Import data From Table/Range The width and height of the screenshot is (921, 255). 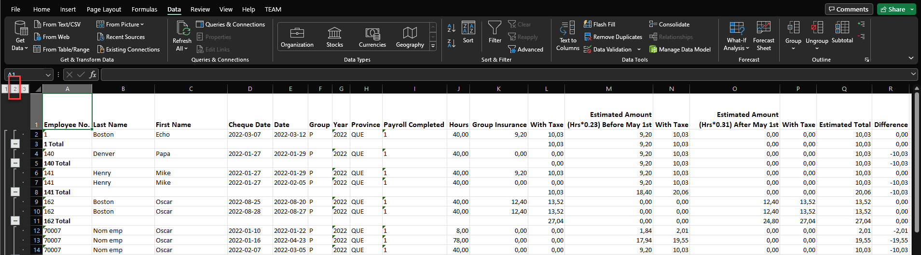61,49
